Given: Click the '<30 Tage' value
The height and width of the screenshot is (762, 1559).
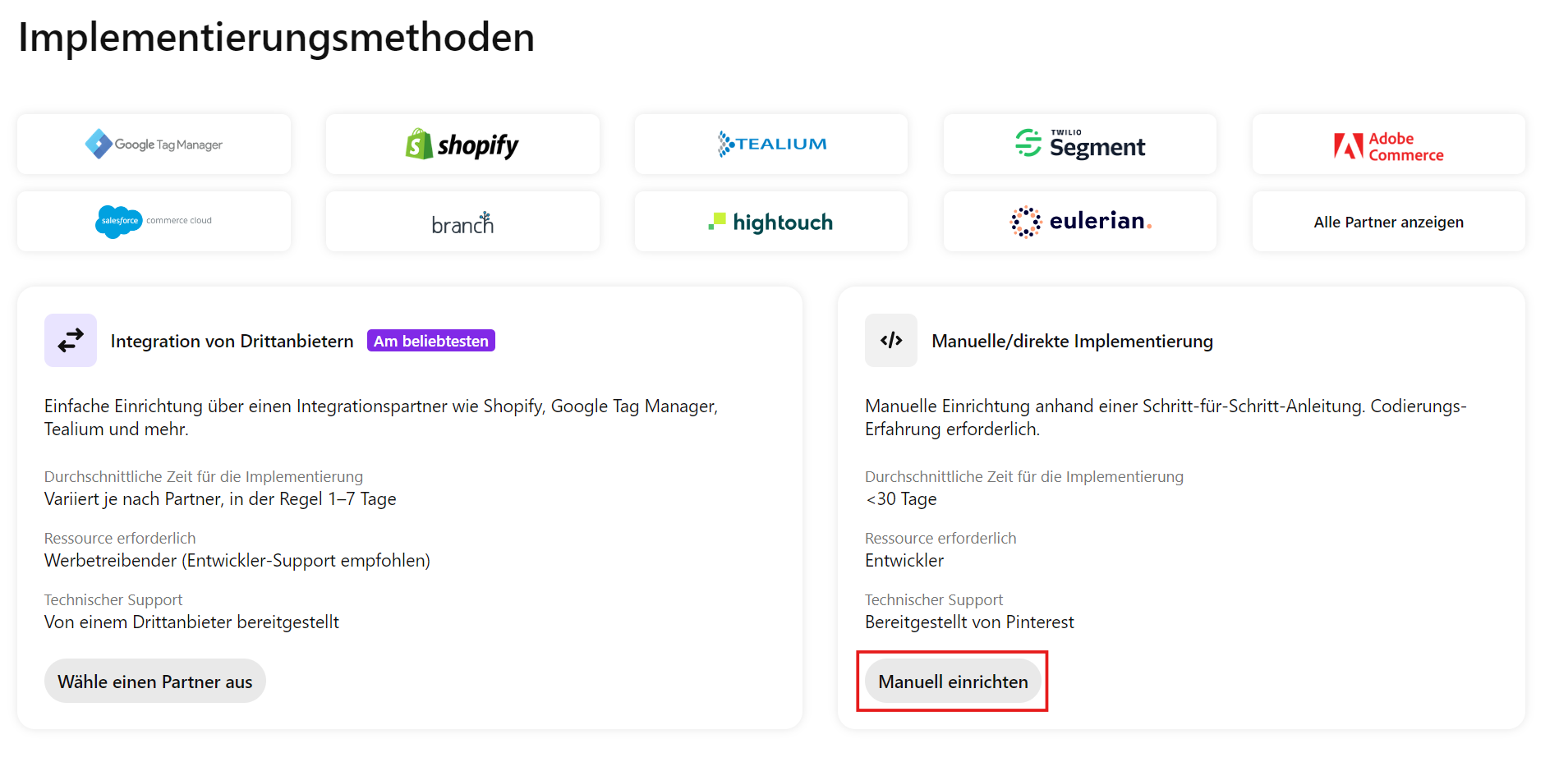Looking at the screenshot, I should click(x=901, y=498).
